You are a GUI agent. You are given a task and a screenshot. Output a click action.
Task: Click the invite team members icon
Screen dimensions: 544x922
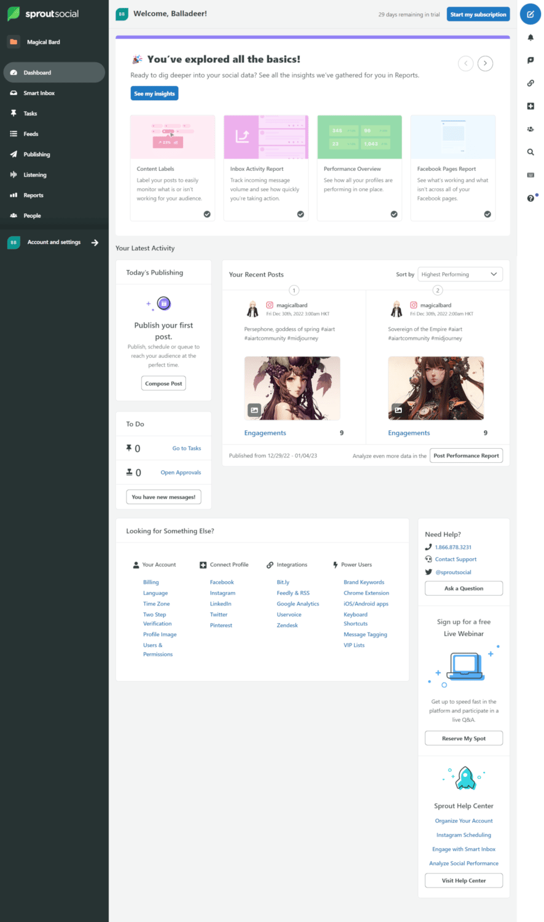tap(530, 129)
